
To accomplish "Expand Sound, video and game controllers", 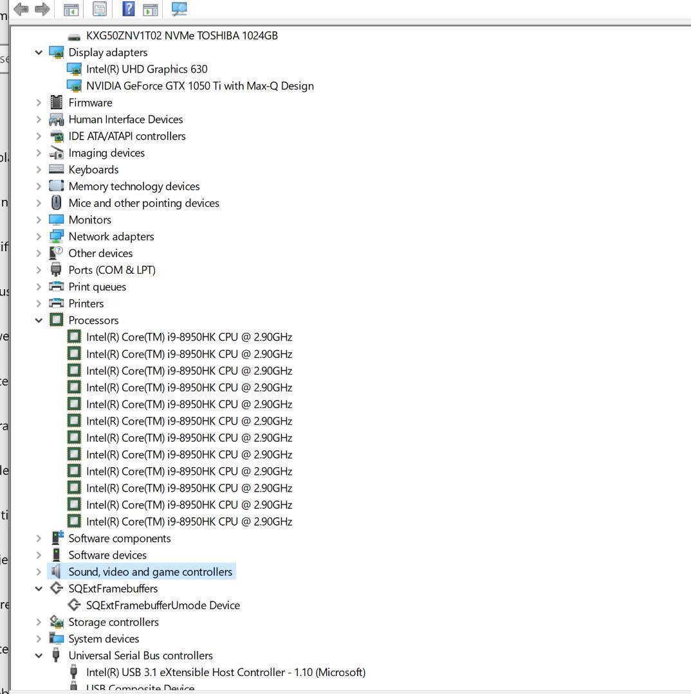I will (39, 572).
